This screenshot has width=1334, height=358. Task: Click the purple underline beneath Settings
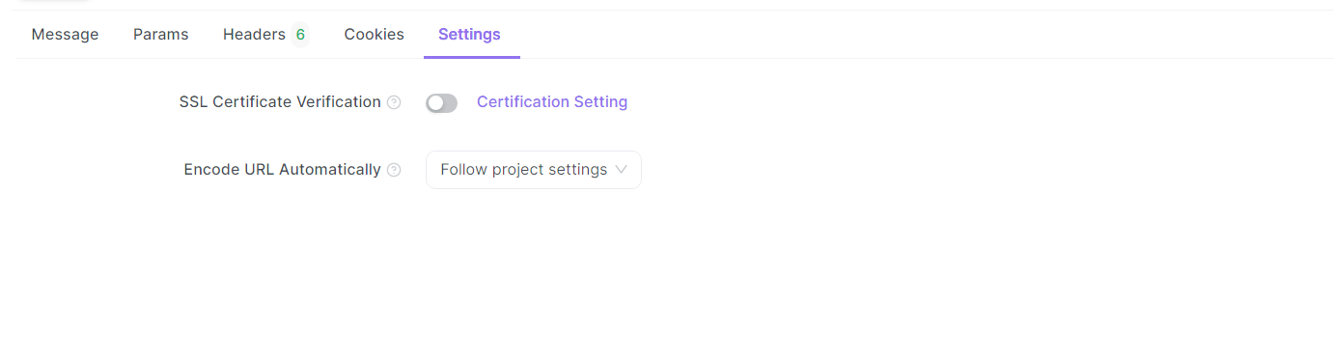(x=472, y=57)
